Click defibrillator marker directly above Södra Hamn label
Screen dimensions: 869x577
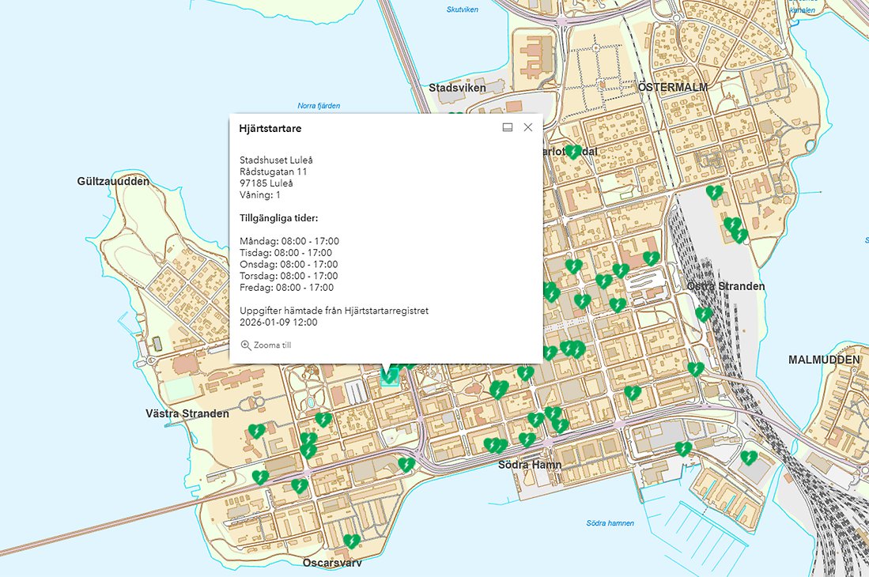click(x=527, y=439)
